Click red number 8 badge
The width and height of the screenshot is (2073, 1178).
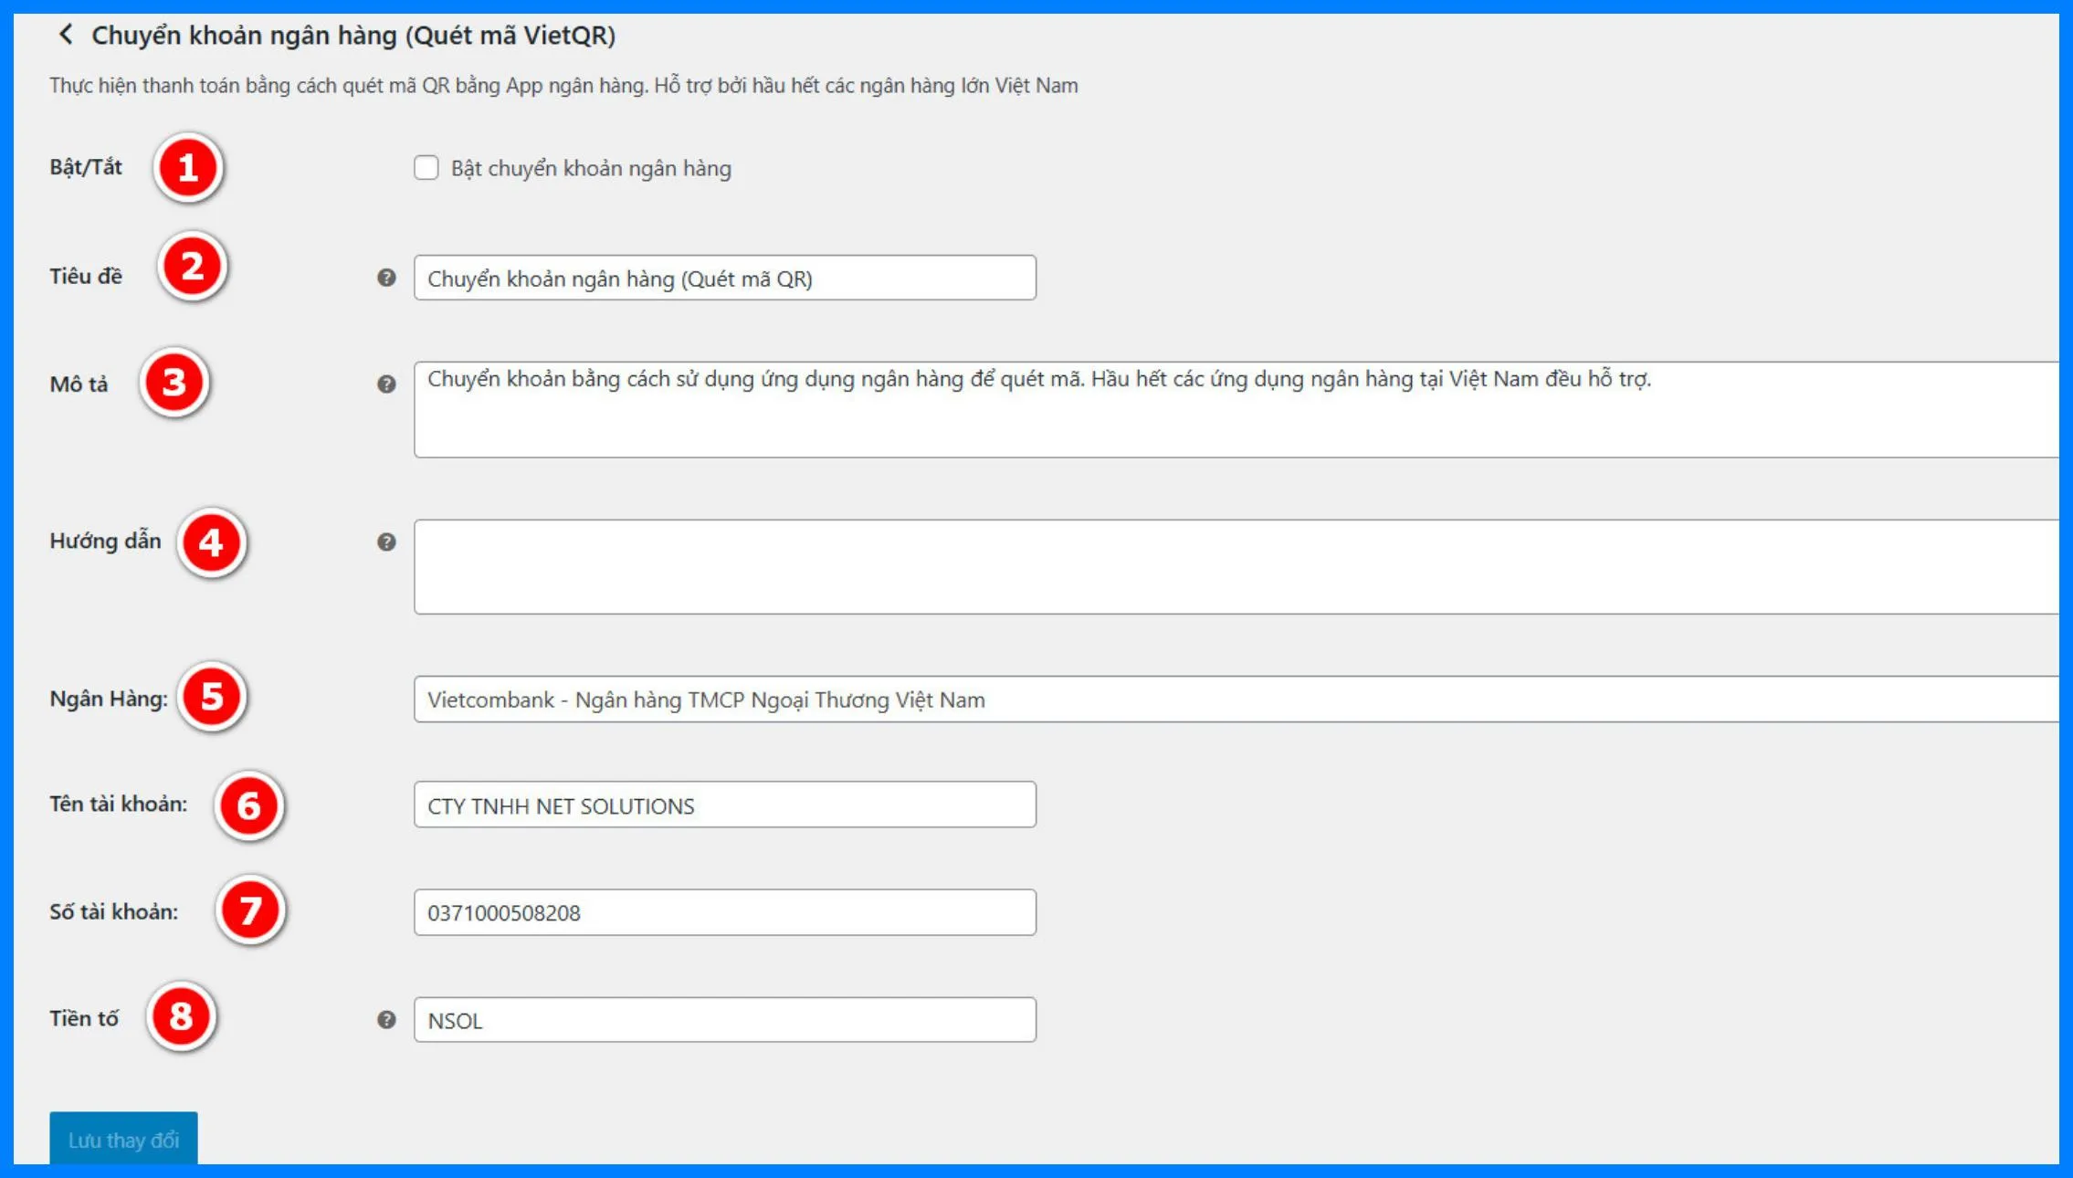tap(181, 1017)
